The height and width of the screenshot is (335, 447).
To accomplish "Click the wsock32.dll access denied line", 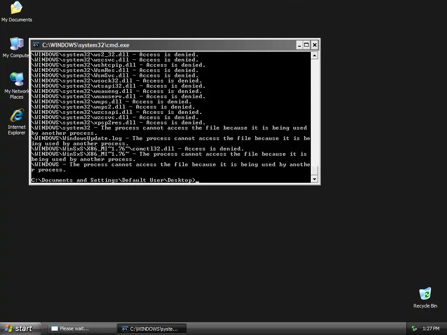I will pyautogui.click(x=117, y=81).
